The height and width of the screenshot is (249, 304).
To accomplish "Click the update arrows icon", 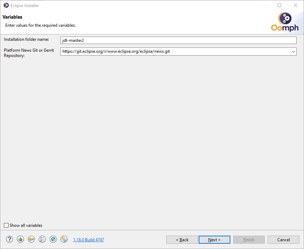I will coord(64,239).
